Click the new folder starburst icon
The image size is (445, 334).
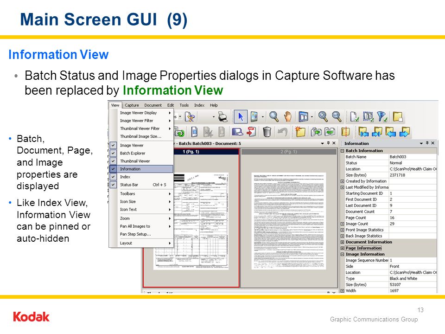300,132
